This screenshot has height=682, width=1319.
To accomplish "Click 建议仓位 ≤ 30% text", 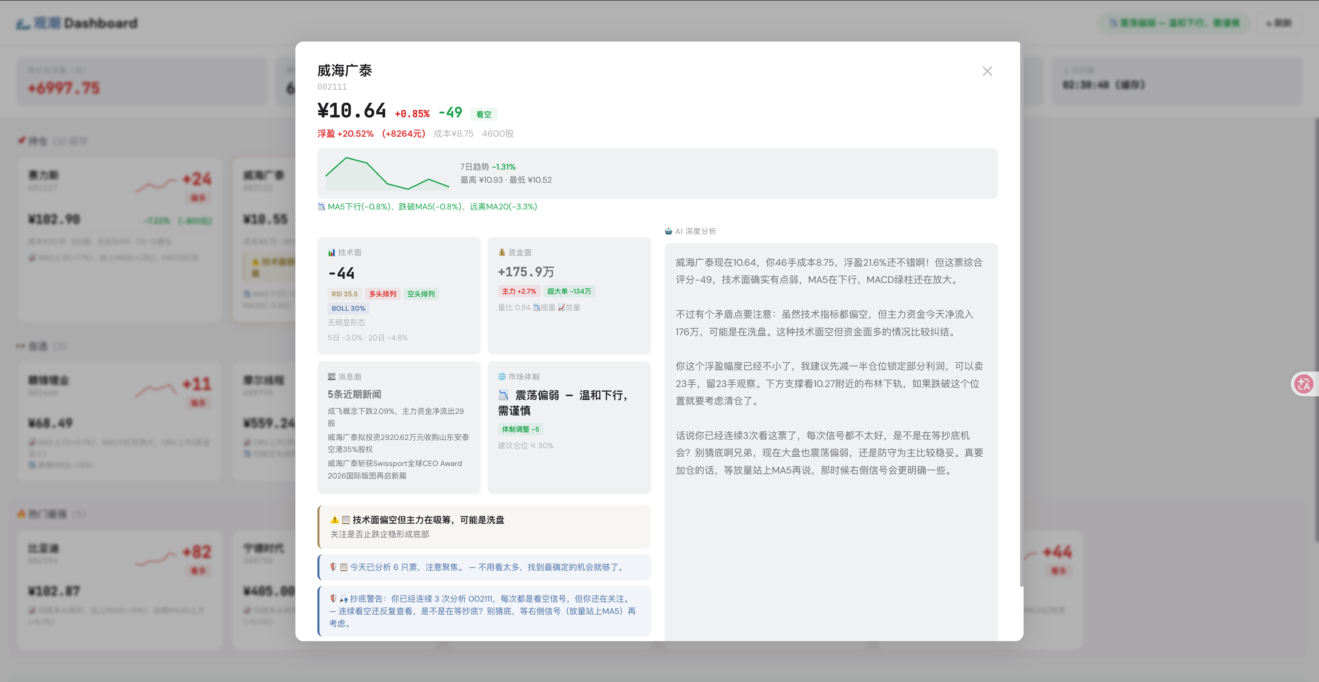I will 525,445.
